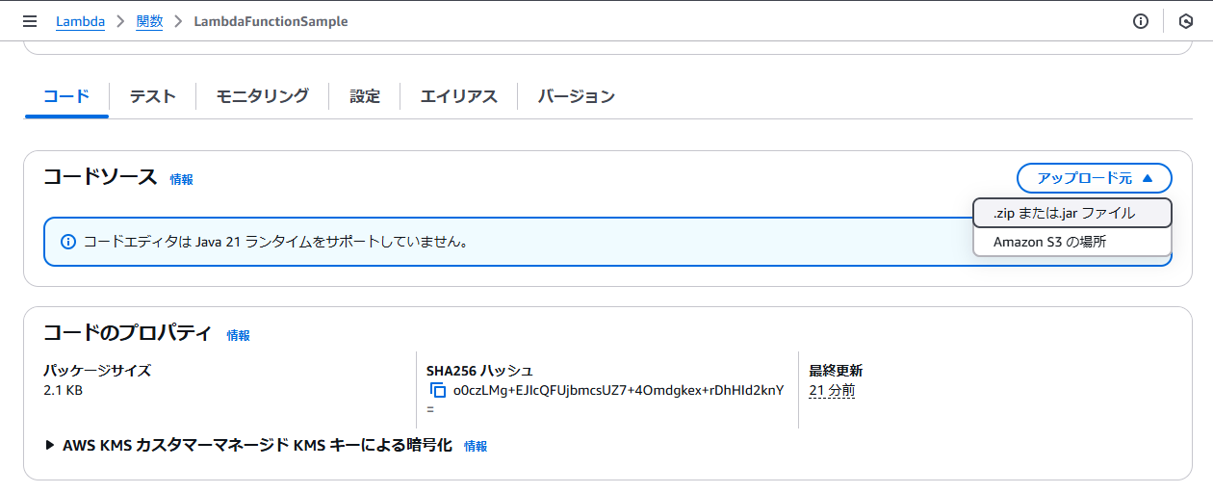Viewport: 1213px width, 493px height.
Task: Open the hamburger navigation menu
Action: tap(30, 21)
